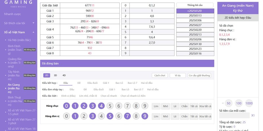Open Xổ số VR Việt Nam 27-1.5 phút
The height and width of the screenshot is (131, 263).
22,112
